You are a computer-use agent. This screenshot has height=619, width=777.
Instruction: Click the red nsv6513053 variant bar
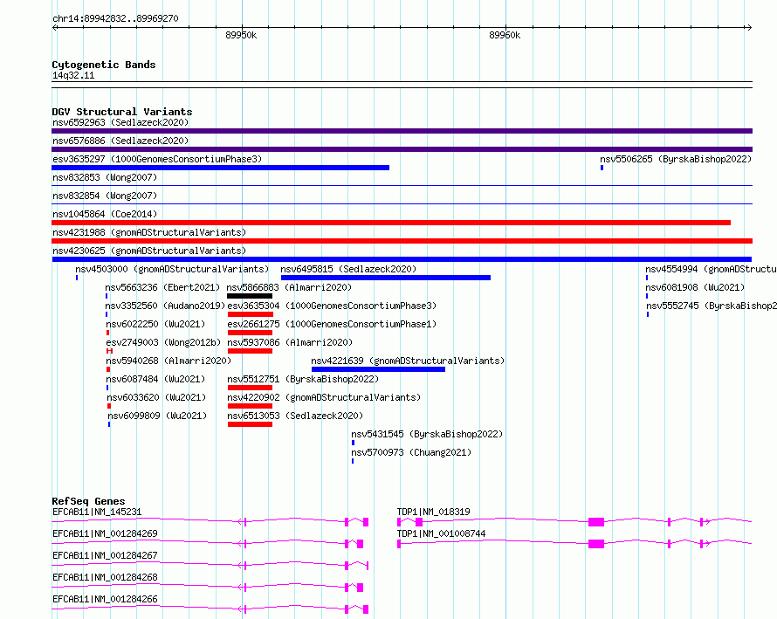pos(250,424)
